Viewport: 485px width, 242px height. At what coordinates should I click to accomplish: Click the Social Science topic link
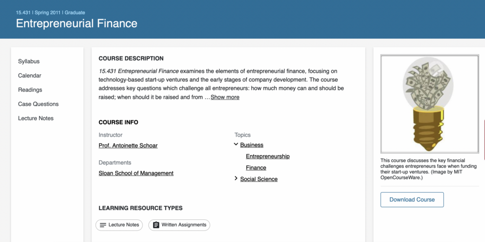click(x=259, y=179)
